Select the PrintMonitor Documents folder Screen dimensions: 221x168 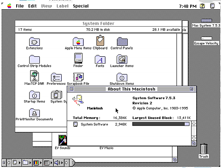[35, 113]
